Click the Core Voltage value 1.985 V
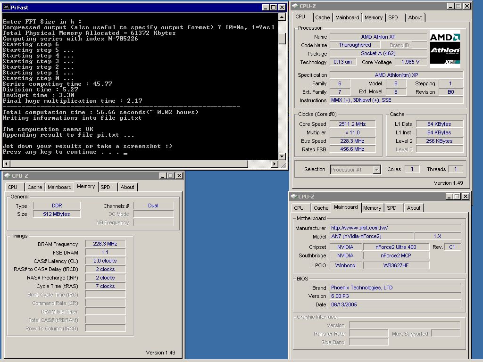The image size is (483, 362). [x=410, y=62]
